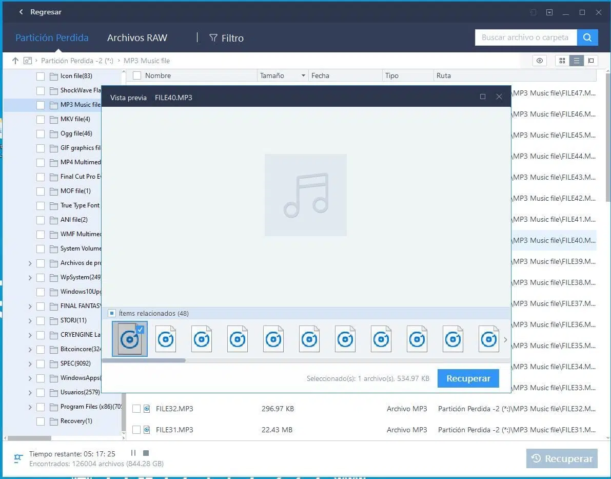Click the Regresar back arrow icon
The image size is (611, 479).
coord(21,12)
